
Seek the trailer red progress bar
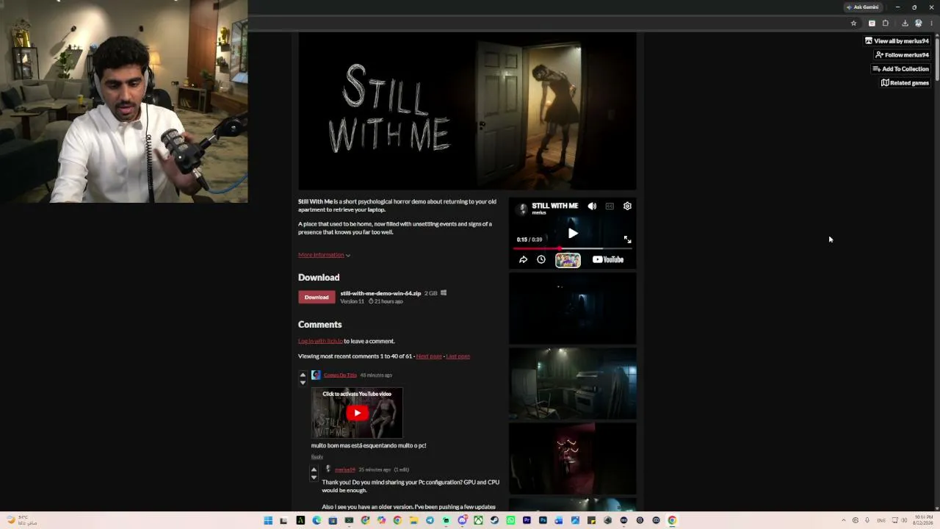tap(573, 248)
